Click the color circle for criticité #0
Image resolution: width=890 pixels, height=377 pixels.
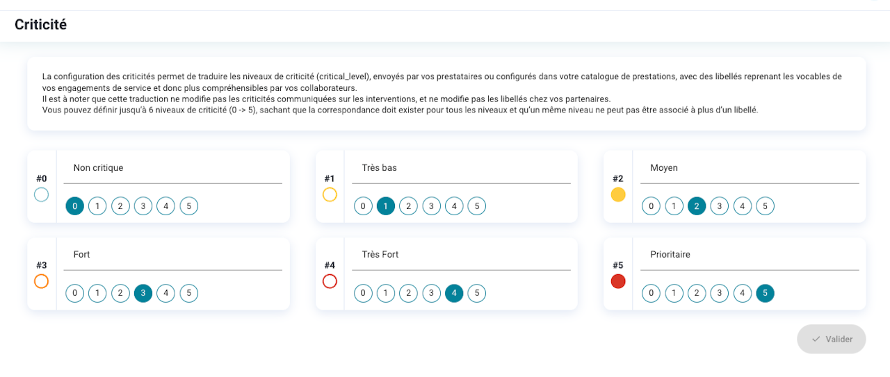(x=42, y=194)
